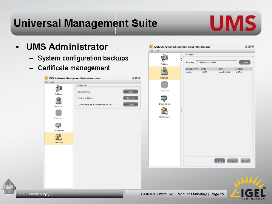Image resolution: width=272 pixels, height=204 pixels.
Task: Close the Certificate Administrator window
Action: click(x=139, y=78)
